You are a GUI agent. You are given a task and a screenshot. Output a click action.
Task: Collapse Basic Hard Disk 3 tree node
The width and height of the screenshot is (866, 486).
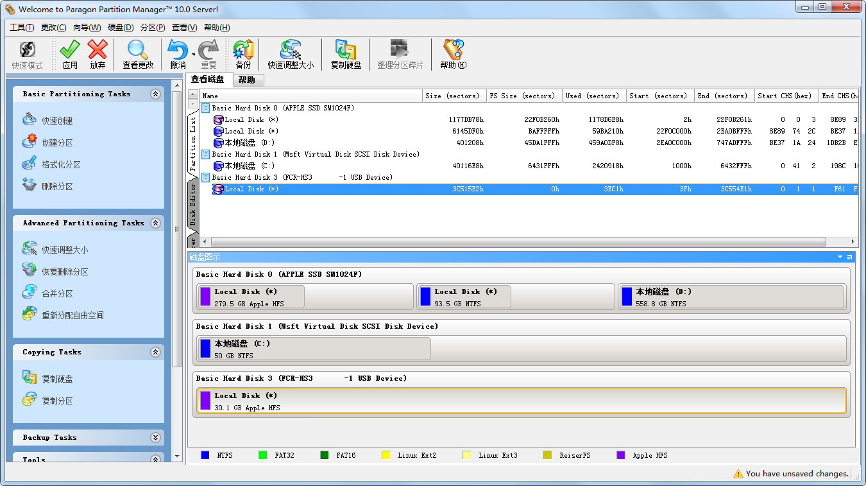[x=205, y=177]
